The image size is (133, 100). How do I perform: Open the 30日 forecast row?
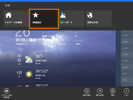[35, 59]
